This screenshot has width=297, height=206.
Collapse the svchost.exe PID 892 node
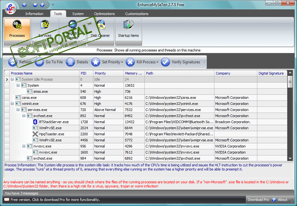click(24, 116)
